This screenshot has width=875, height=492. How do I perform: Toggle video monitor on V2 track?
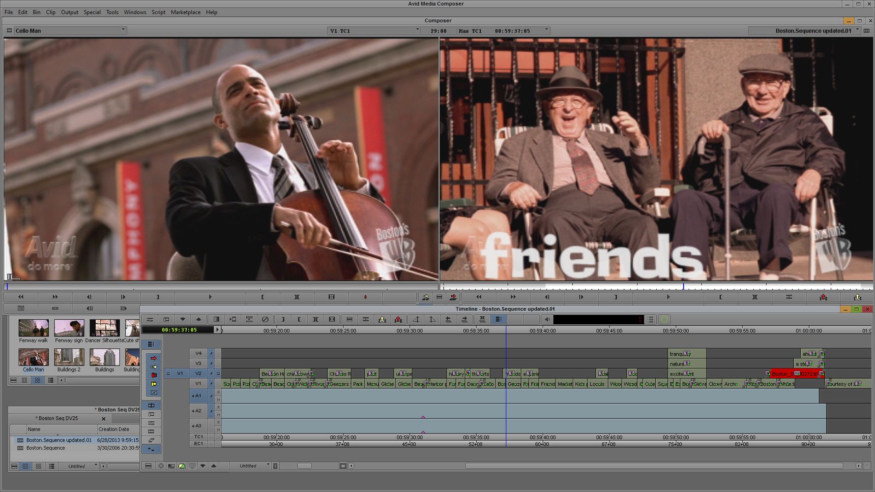(218, 374)
